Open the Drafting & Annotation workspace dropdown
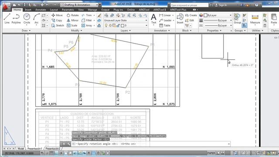Viewport: 279px width, 157px height. 79,5
